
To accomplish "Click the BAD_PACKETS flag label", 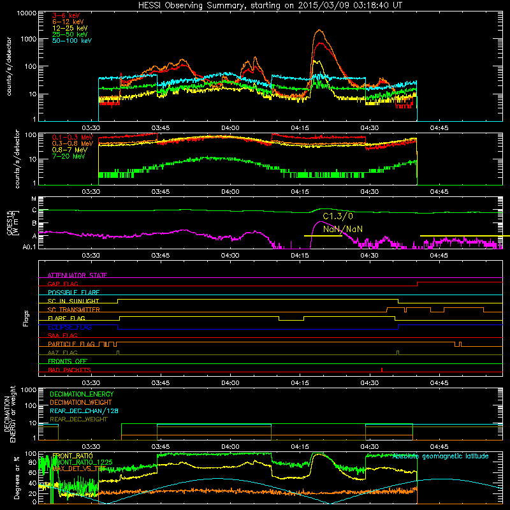I will [x=69, y=370].
